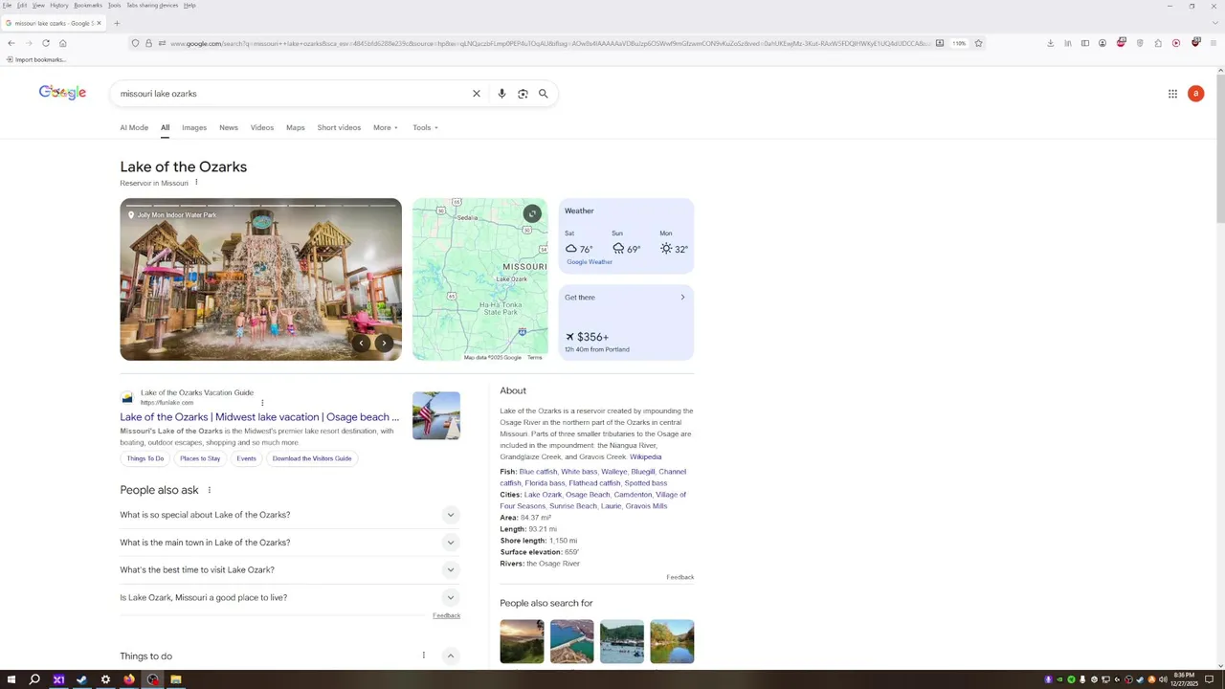The height and width of the screenshot is (689, 1225).
Task: Open the Wikipedia link in About
Action: [645, 457]
